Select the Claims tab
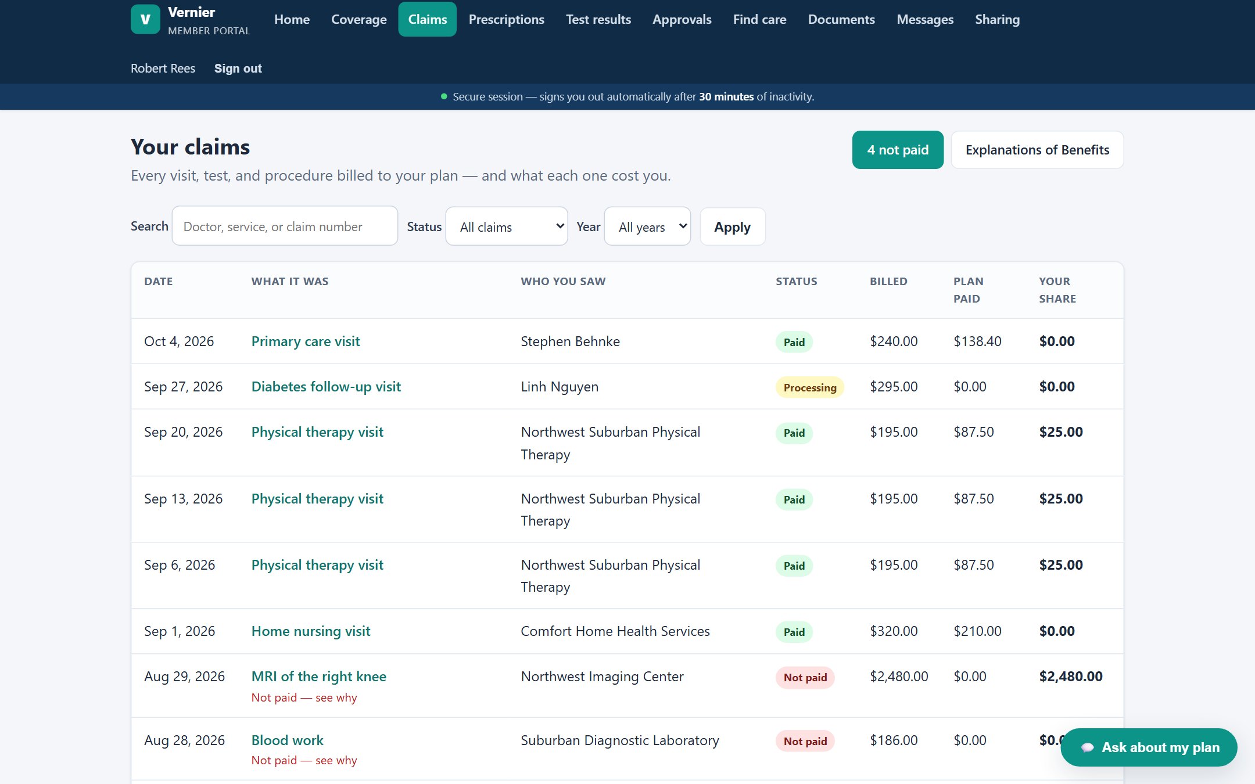The height and width of the screenshot is (784, 1255). click(428, 19)
